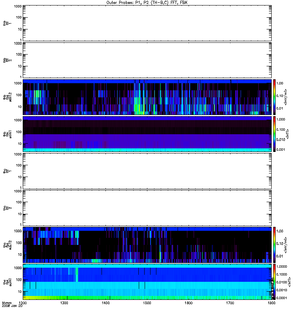The image size is (294, 314).
Task: Click '0.100' on the thb scm1 color scale
Action: pos(281,130)
